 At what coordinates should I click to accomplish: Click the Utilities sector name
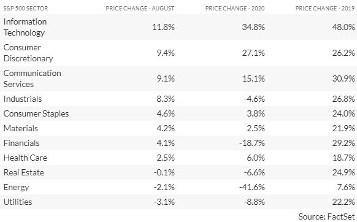pyautogui.click(x=18, y=202)
